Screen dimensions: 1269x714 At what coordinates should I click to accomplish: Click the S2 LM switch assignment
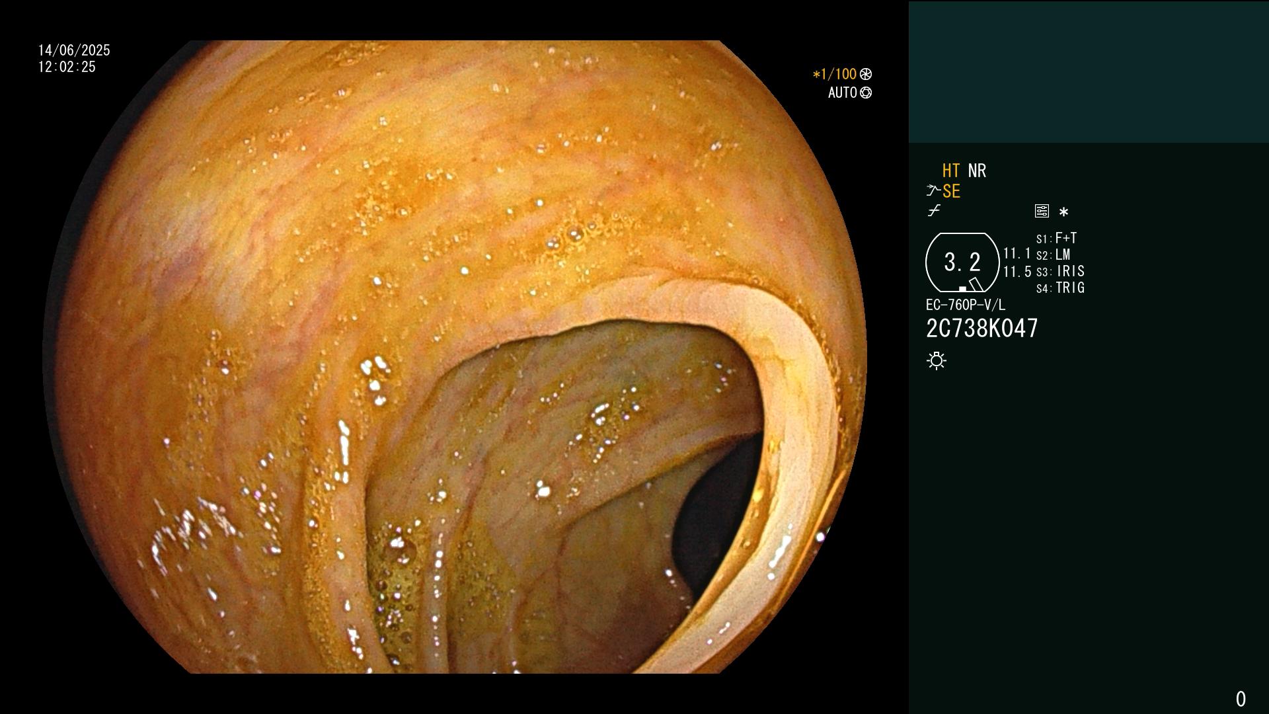coord(1053,255)
